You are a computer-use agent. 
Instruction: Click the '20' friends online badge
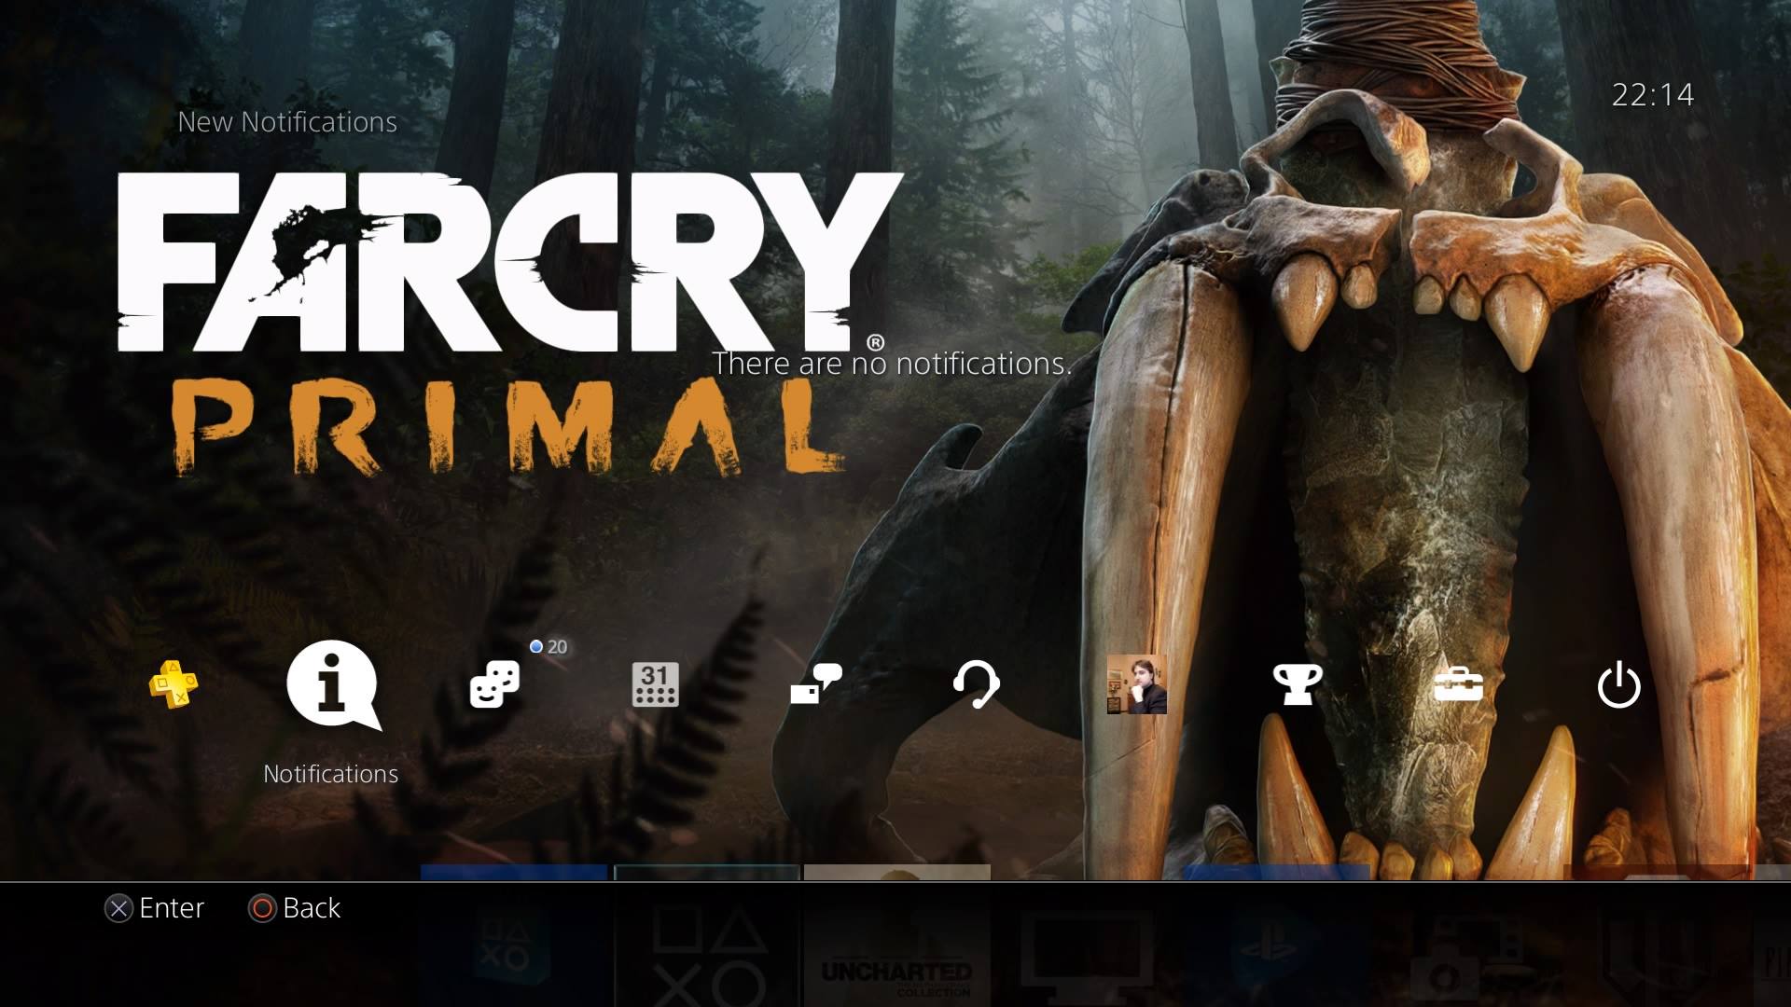pos(548,647)
